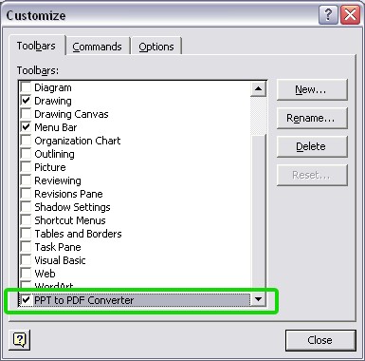Disable PPT to PDF Converter toolbar
The width and height of the screenshot is (365, 361).
[x=26, y=300]
